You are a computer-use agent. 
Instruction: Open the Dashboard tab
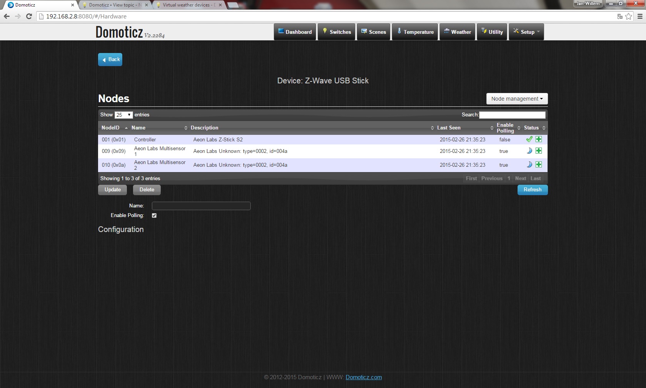295,32
